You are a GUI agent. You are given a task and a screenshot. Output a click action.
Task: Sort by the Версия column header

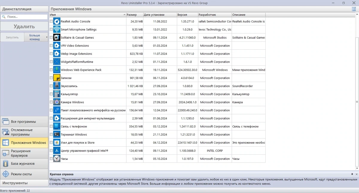coord(187,15)
